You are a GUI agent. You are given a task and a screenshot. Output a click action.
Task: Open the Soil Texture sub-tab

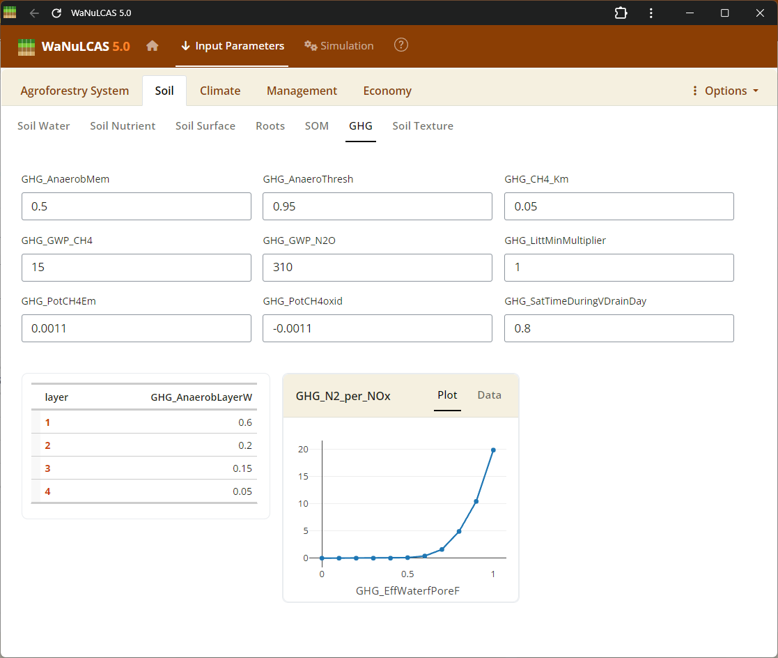pos(423,126)
